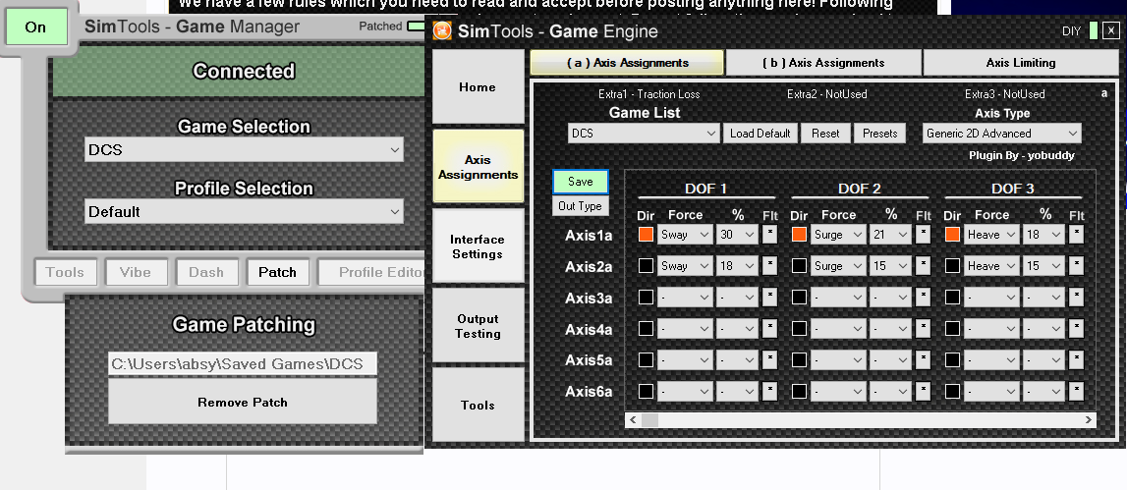Click the SimTools Game Engine logo icon

pyautogui.click(x=443, y=30)
